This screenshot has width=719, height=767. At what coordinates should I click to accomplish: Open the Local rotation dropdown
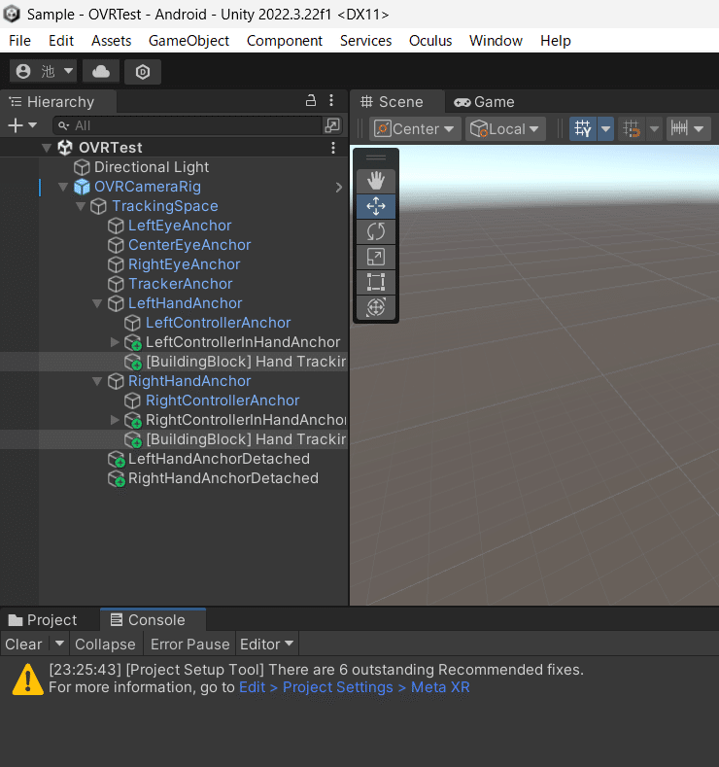[x=505, y=129]
